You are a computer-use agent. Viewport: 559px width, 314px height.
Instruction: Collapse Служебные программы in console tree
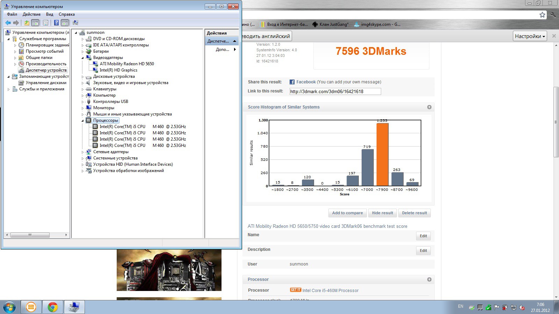point(9,39)
